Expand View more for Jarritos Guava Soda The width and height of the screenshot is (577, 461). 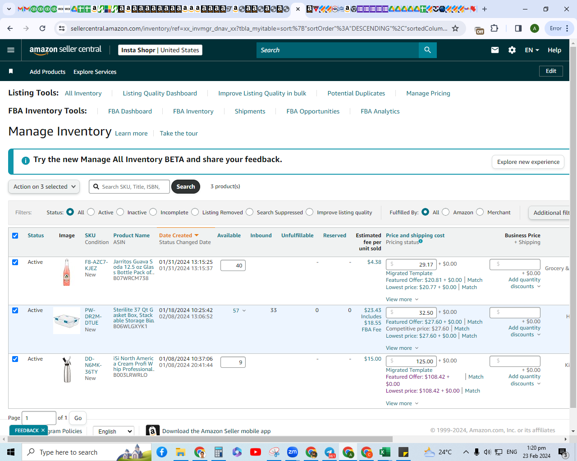click(x=402, y=299)
